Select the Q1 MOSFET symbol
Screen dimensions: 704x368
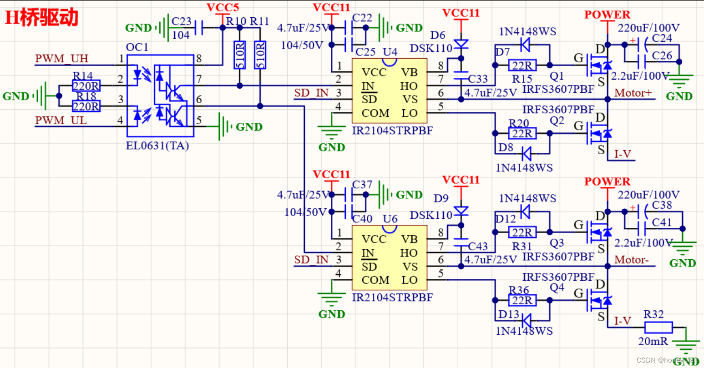(599, 65)
